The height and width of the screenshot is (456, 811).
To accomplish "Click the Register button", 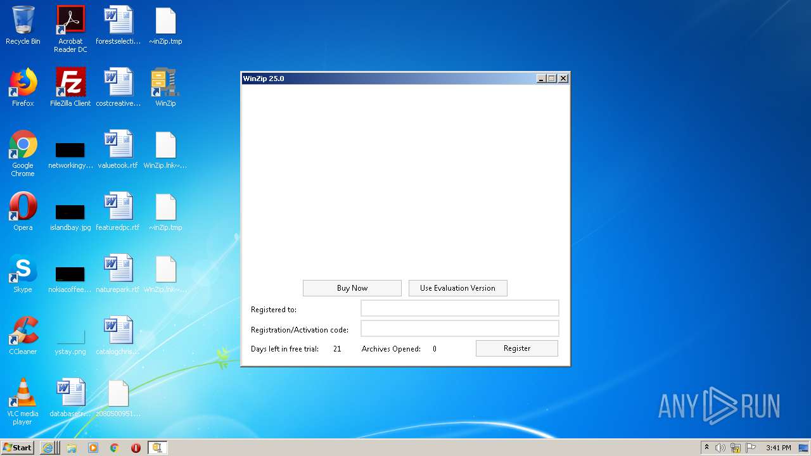I will click(517, 348).
